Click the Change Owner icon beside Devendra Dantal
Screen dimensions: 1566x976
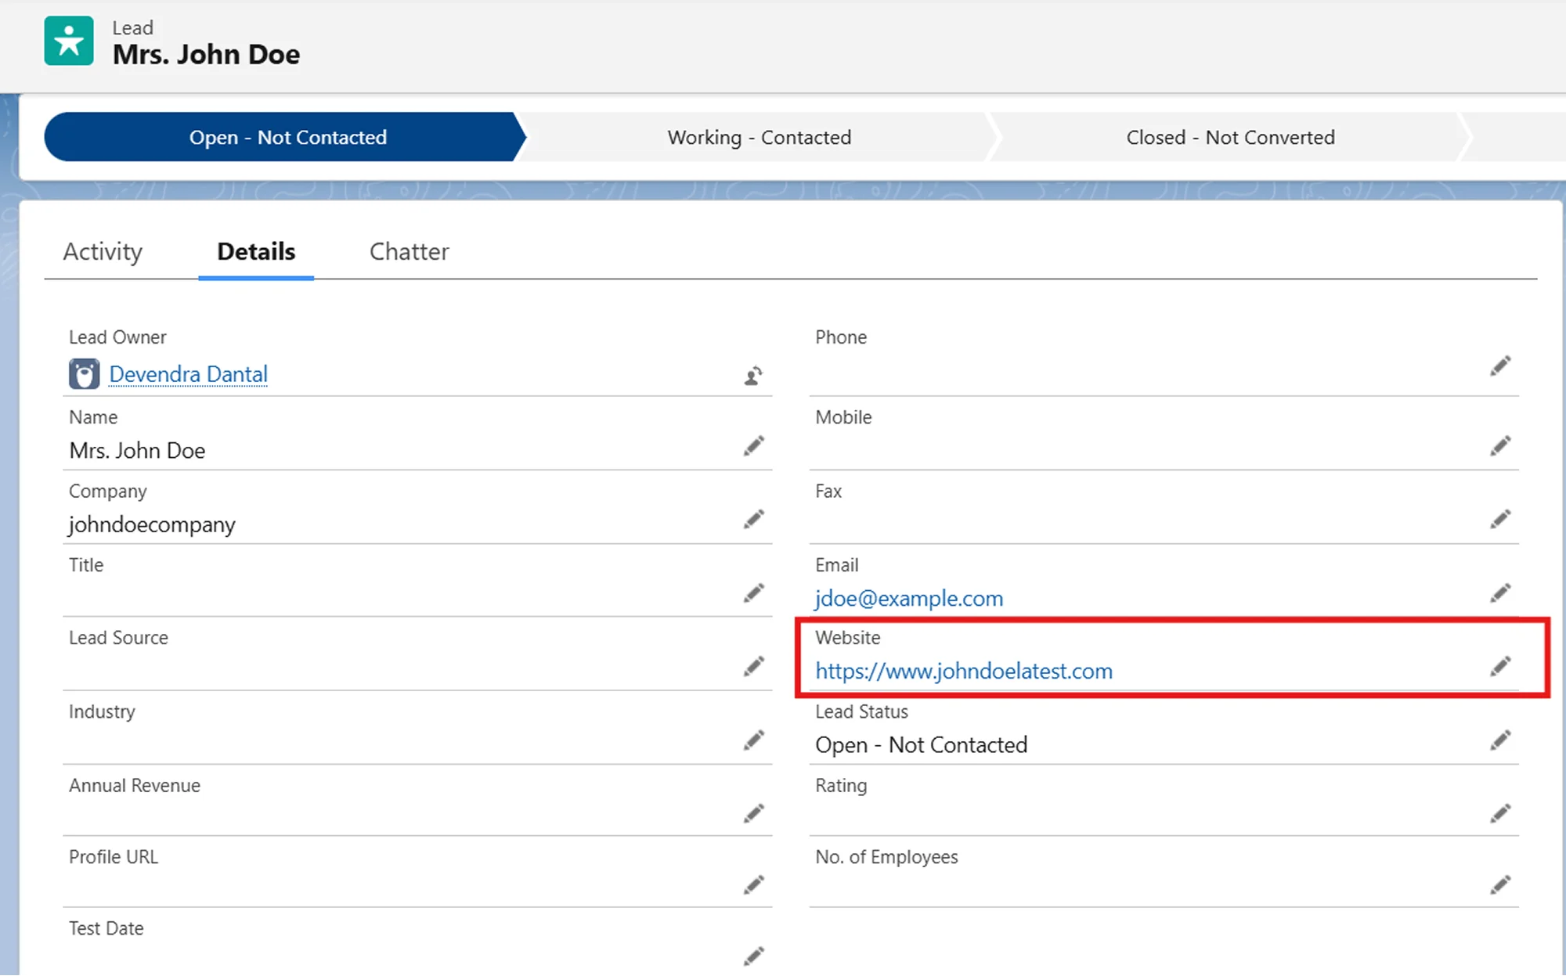(x=753, y=376)
